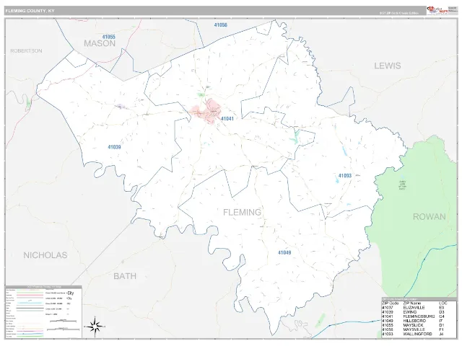Select EWING in the ZIP table
This screenshot has height=346, width=462.
tap(410, 312)
